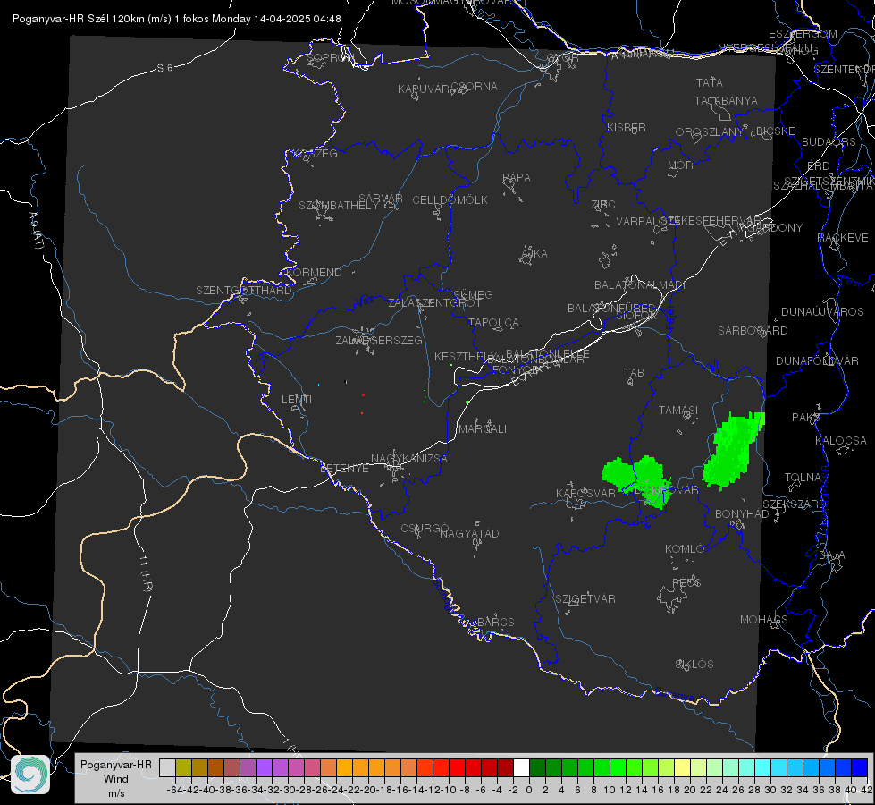Select the KESZTHELY label
875x805 pixels.
coord(466,356)
